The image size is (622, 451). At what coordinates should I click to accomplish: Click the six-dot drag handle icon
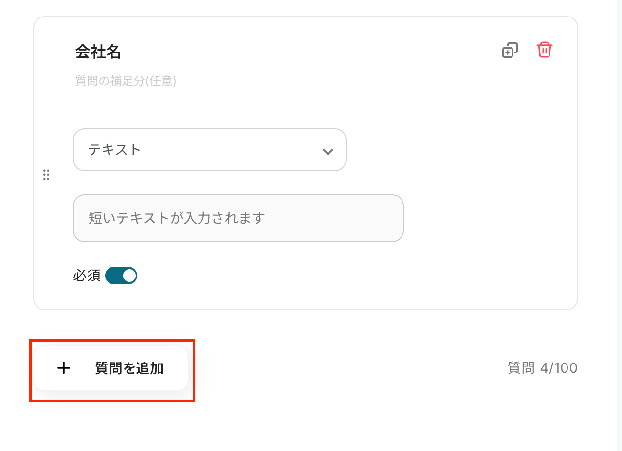pos(46,175)
